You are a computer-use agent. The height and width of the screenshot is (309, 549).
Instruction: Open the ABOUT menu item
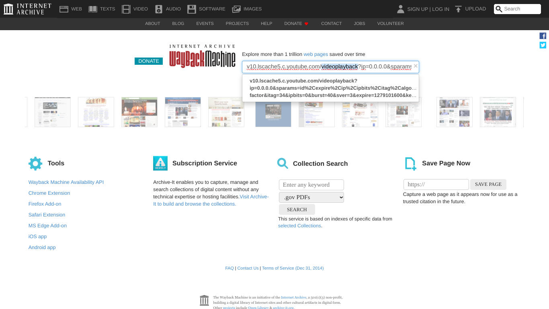(152, 23)
